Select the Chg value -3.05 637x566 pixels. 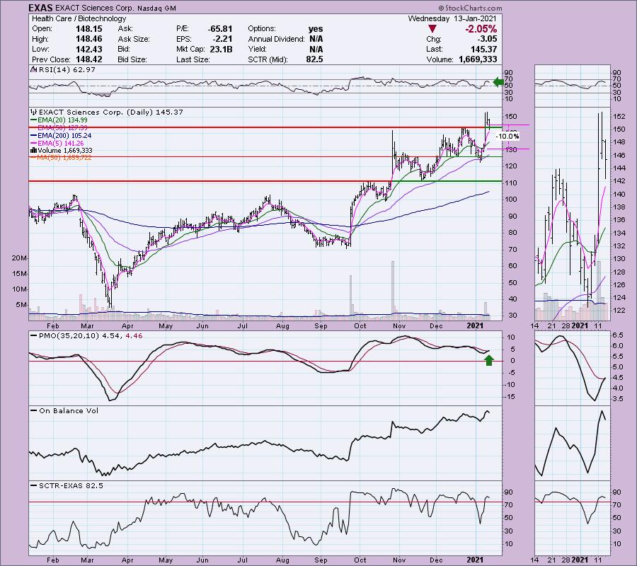click(487, 39)
